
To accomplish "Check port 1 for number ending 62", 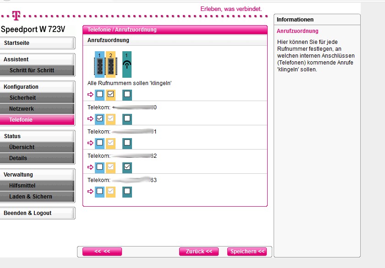I will (100, 167).
